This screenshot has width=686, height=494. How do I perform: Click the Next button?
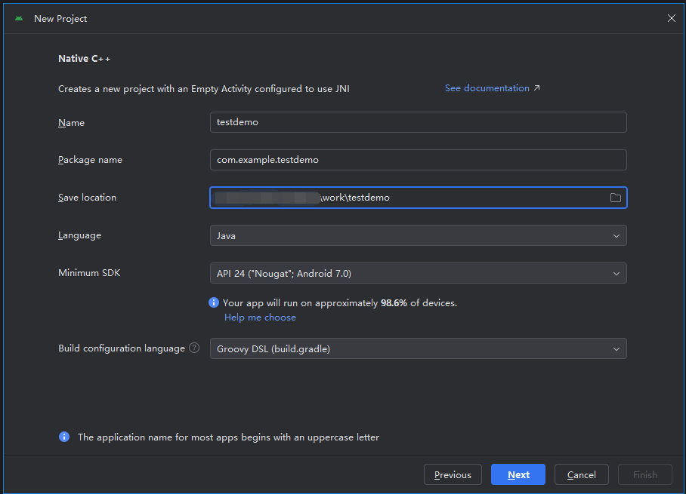518,474
